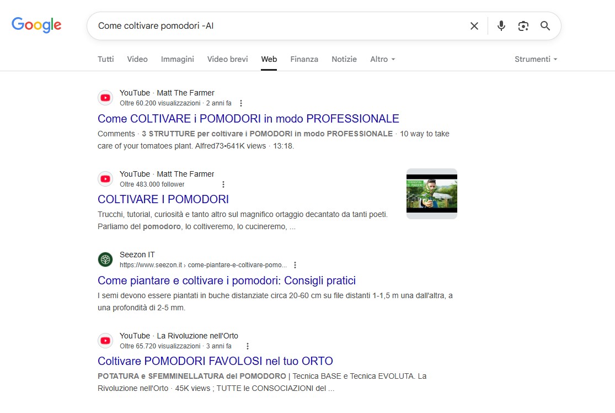Switch to the Video brevi tab

point(227,59)
